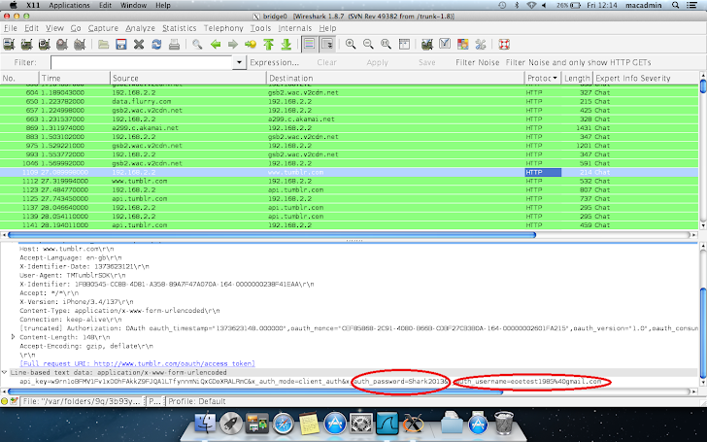Click the Filter Noise button
Image resolution: width=707 pixels, height=442 pixels.
tap(478, 62)
